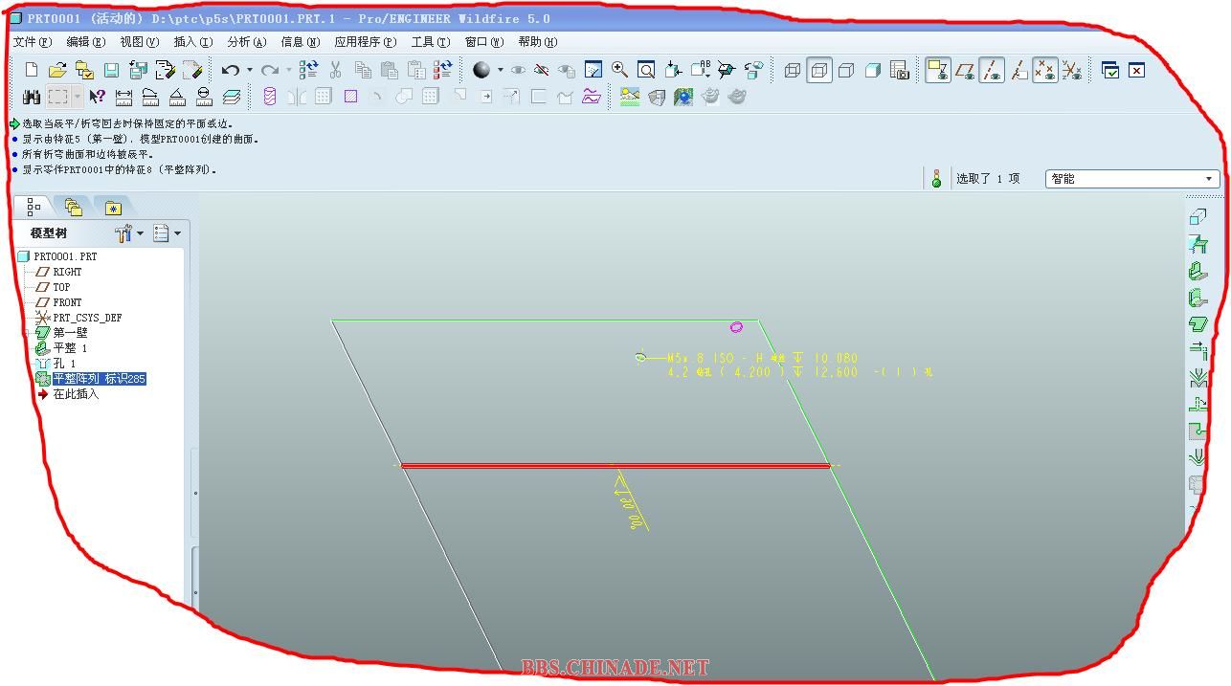
Task: Open the 编辑 menu
Action: click(x=85, y=42)
